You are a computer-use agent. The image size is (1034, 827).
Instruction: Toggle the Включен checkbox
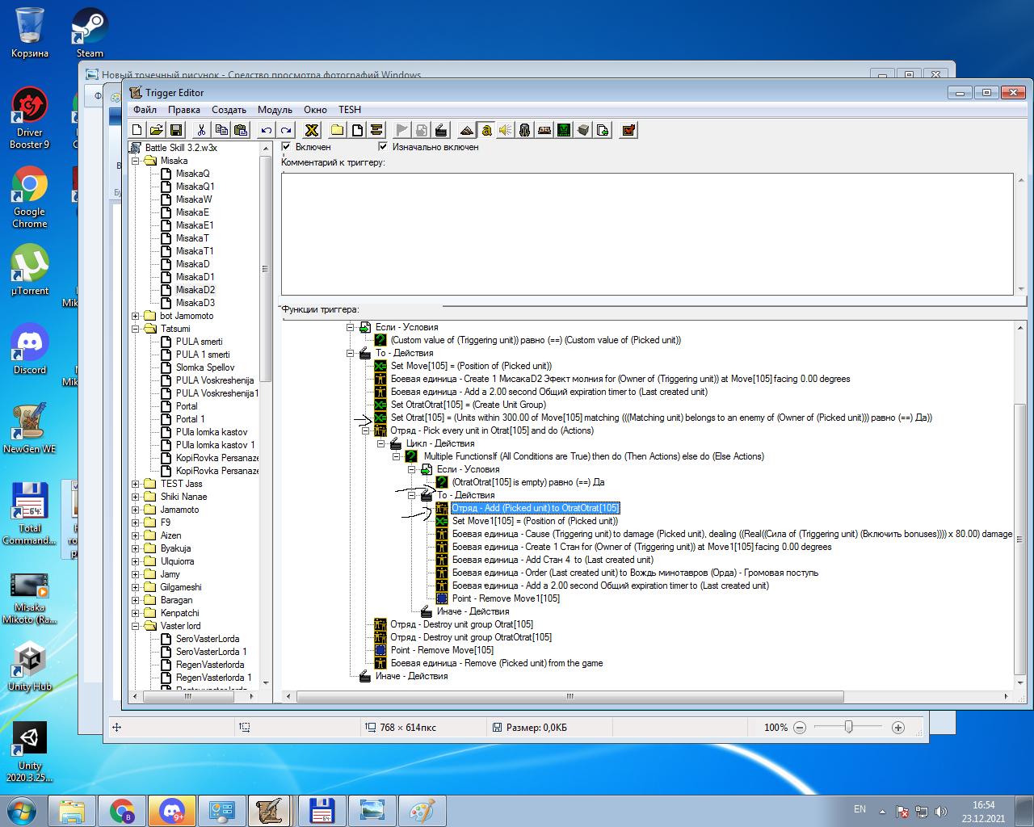pos(286,147)
